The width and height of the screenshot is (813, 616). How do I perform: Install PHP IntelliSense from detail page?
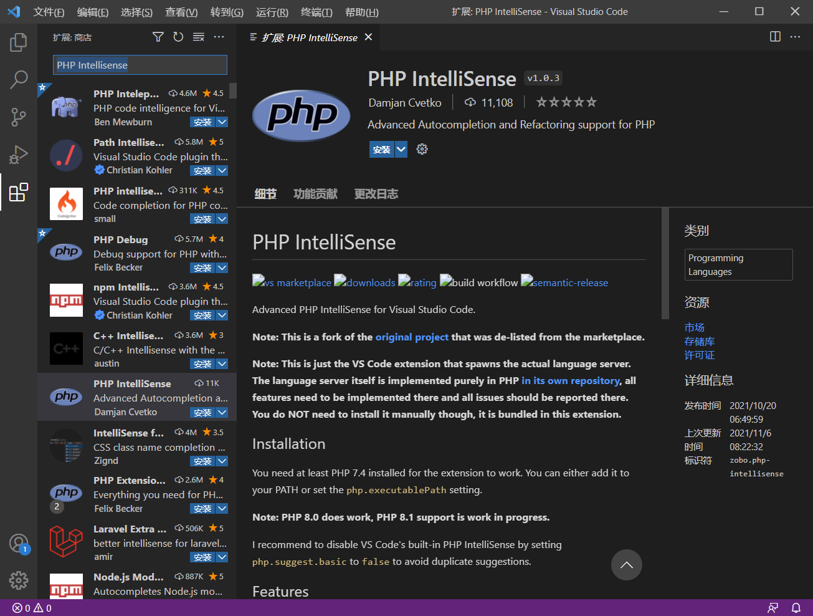click(x=382, y=150)
